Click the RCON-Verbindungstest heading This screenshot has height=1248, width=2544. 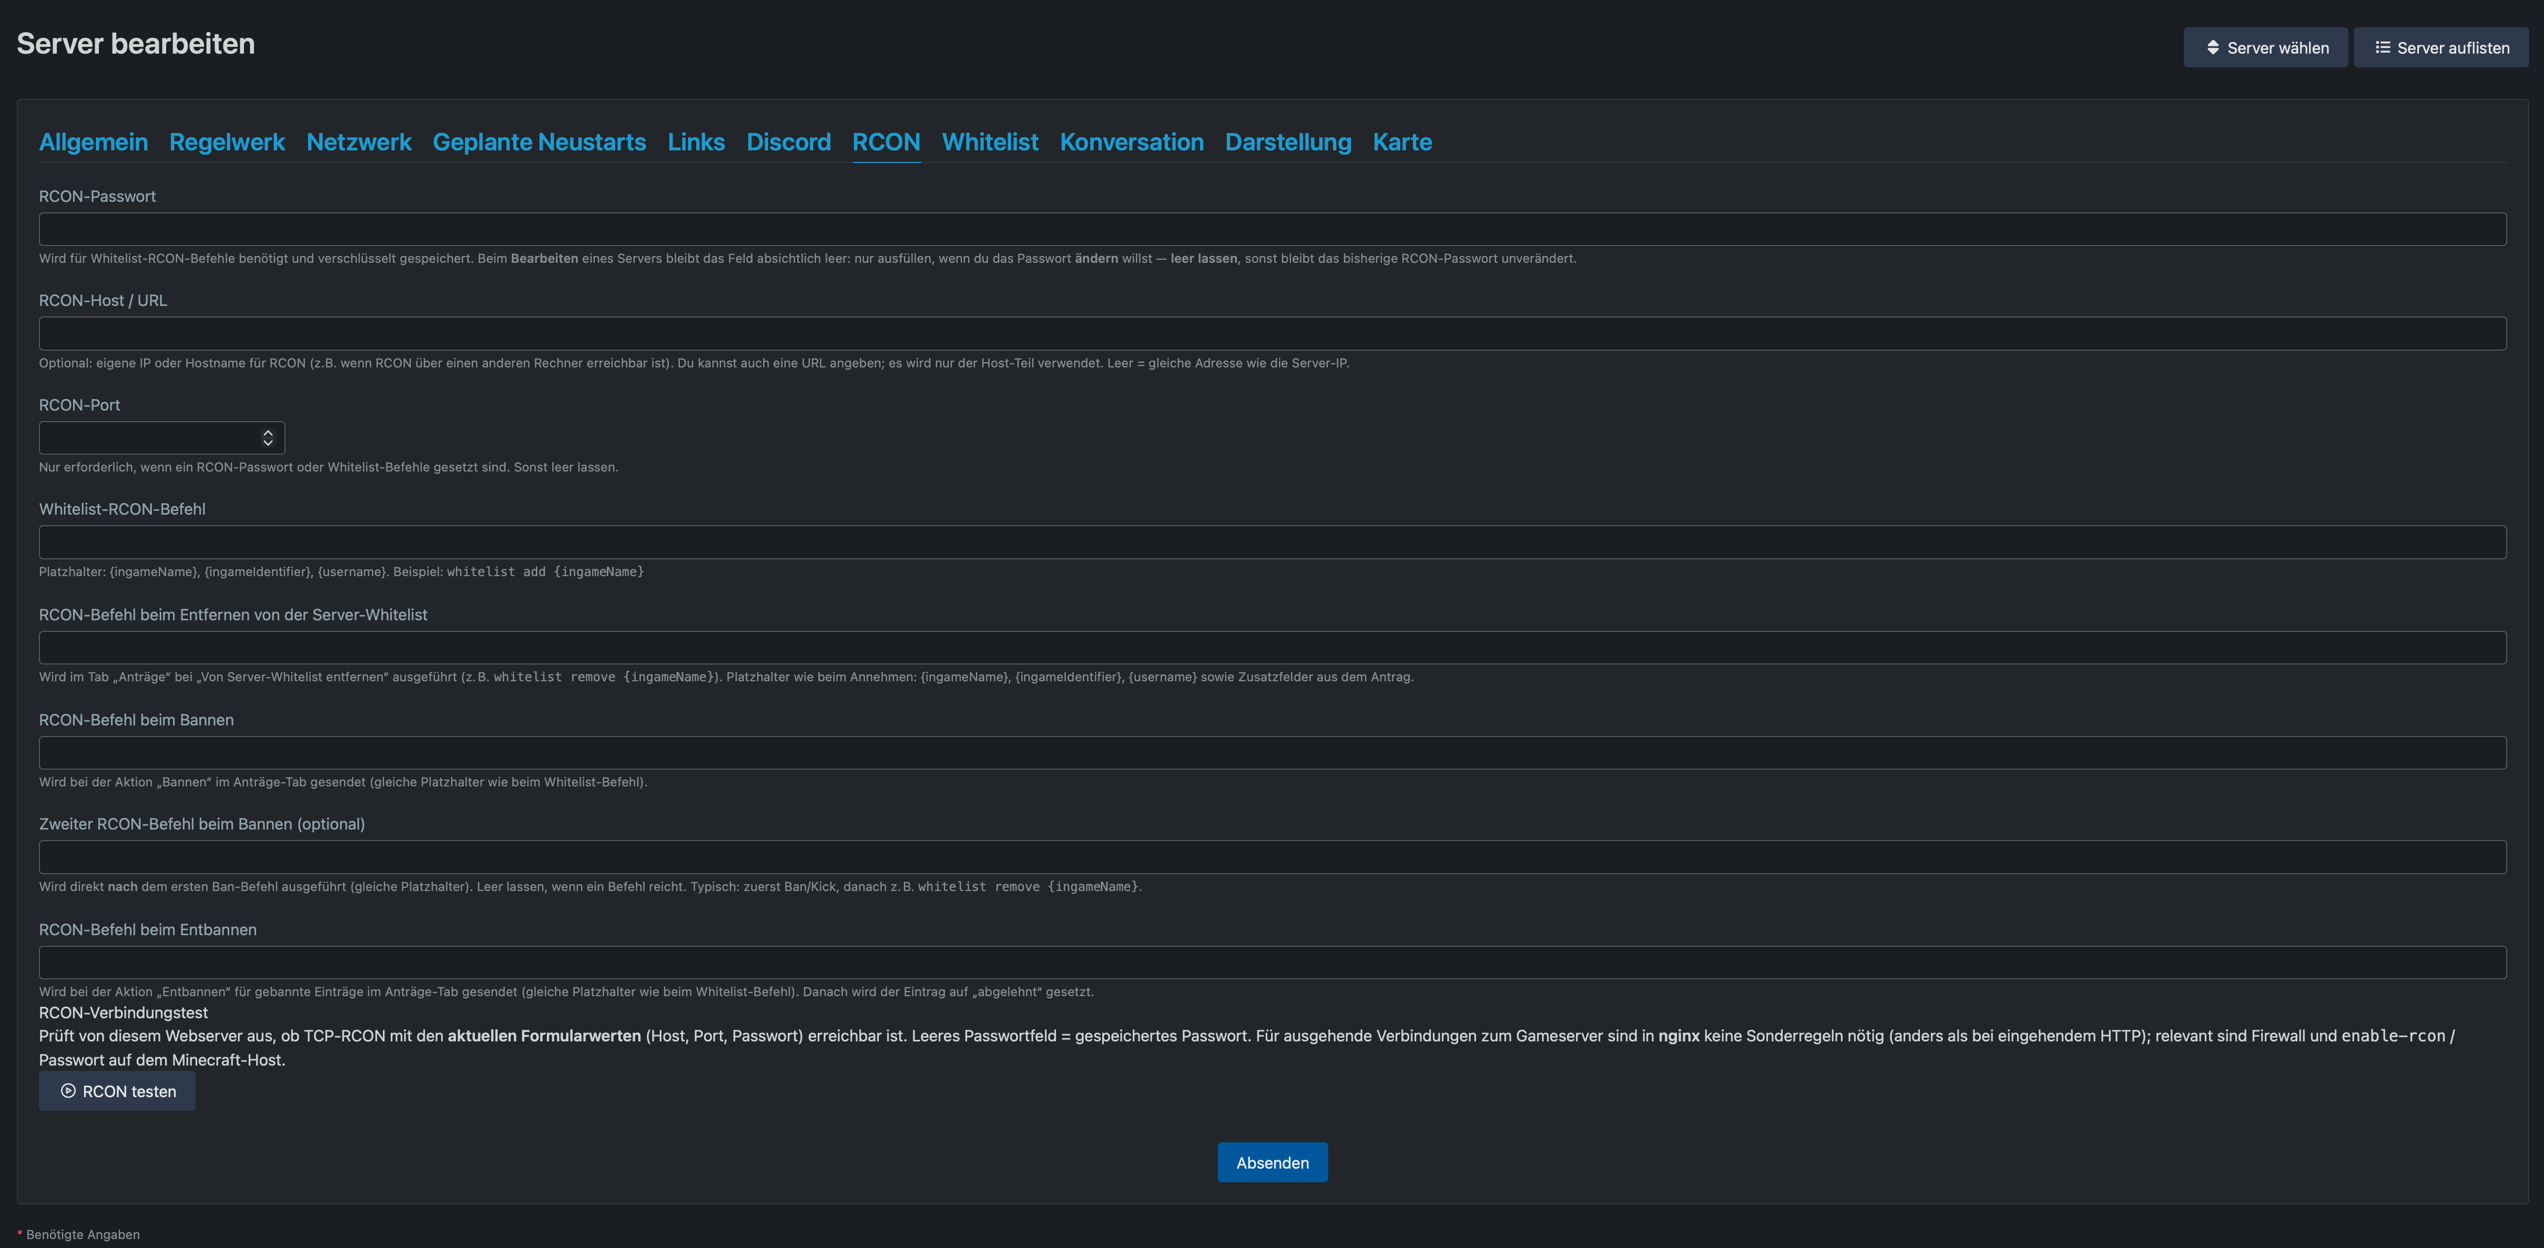coord(124,1013)
